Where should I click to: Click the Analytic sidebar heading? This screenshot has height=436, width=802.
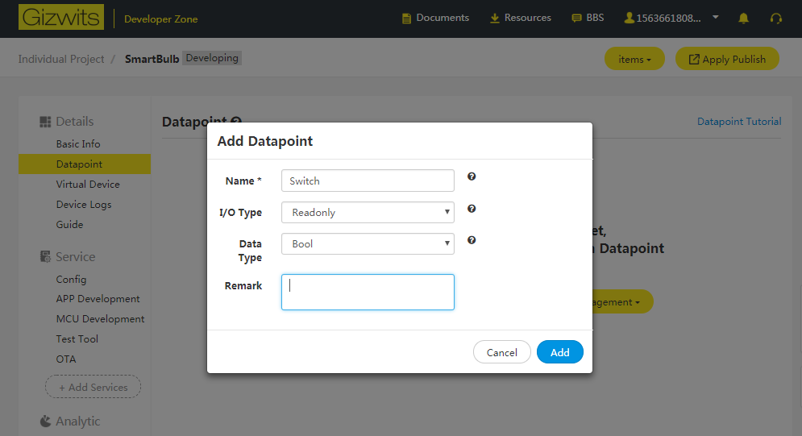point(77,421)
